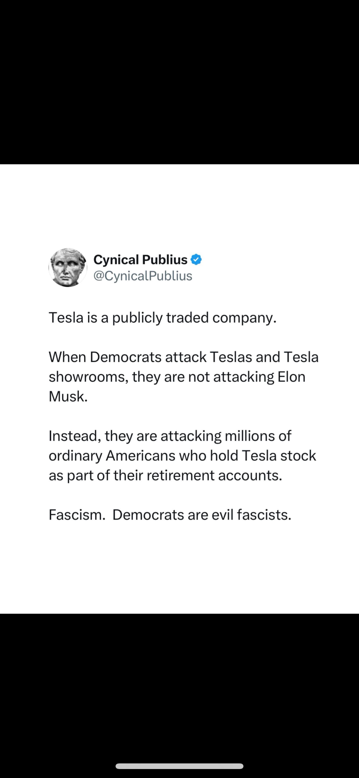Click the sentence "Tesla is a publicly traded company."
The width and height of the screenshot is (359, 778).
(162, 318)
